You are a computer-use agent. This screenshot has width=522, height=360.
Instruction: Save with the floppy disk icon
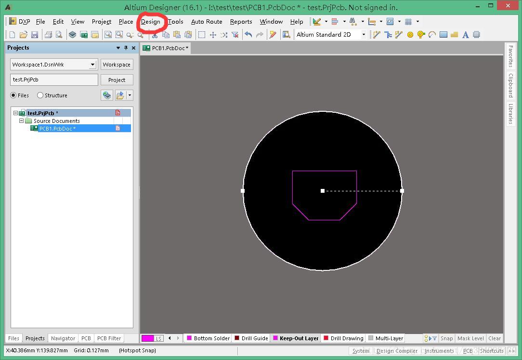[35, 35]
